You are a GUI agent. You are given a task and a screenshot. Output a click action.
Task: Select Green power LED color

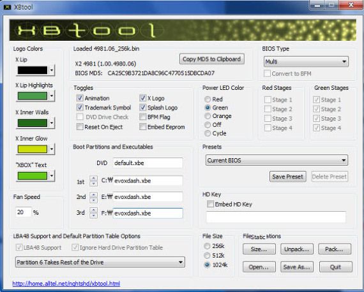[208, 108]
